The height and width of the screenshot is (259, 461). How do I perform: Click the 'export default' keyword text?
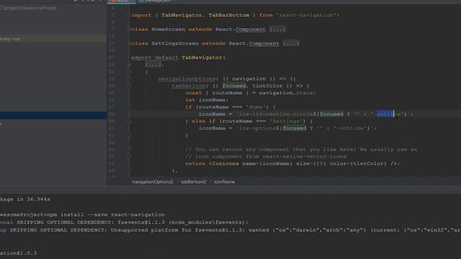pos(155,58)
